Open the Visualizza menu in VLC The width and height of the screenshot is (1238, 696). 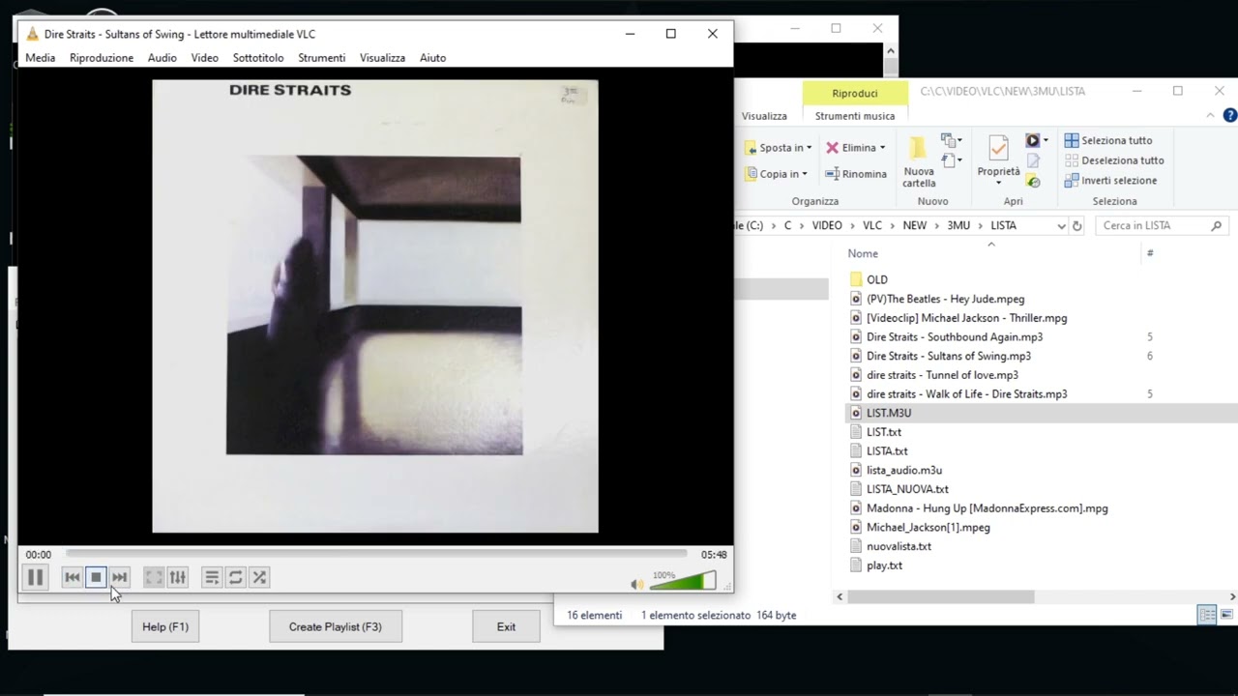coord(383,58)
